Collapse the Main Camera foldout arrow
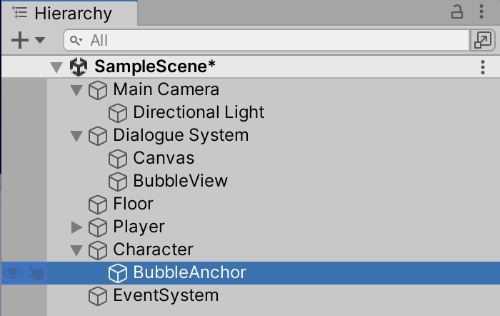The image size is (500, 316). [x=77, y=90]
